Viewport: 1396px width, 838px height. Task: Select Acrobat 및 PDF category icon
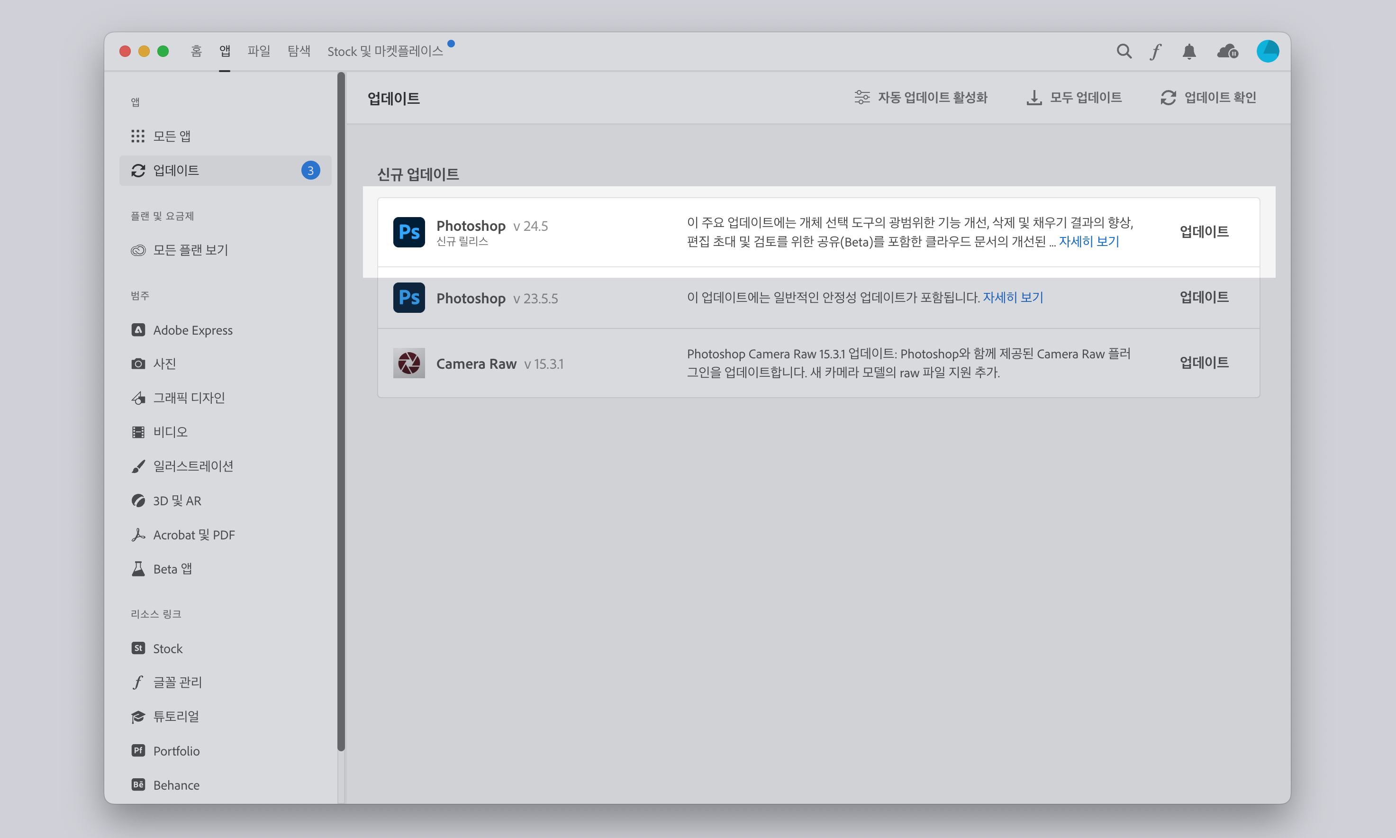138,535
